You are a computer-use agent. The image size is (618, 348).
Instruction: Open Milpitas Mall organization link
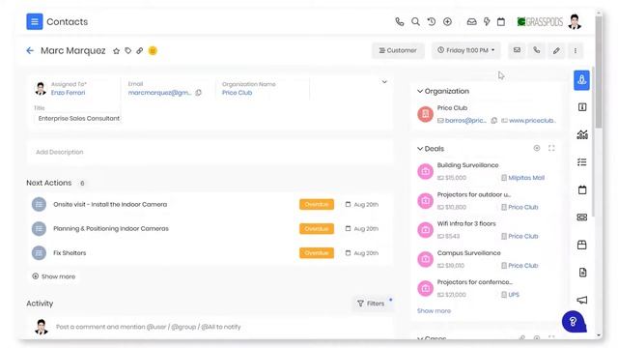coord(526,178)
